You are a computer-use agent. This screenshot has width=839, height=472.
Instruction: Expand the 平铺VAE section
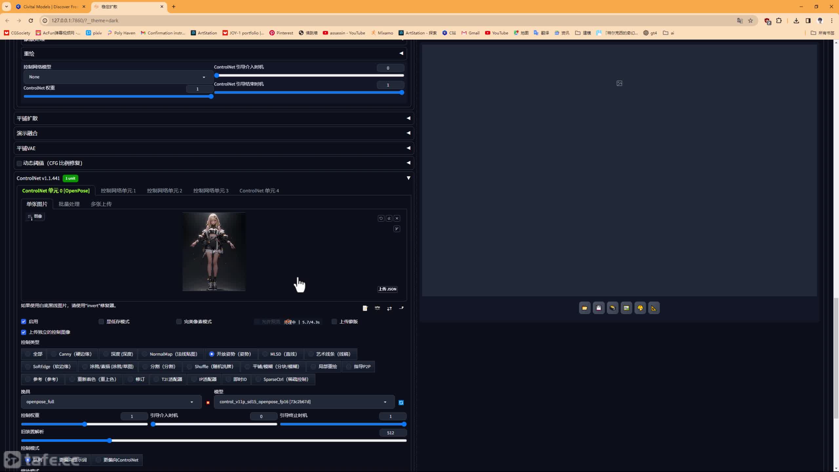click(214, 148)
